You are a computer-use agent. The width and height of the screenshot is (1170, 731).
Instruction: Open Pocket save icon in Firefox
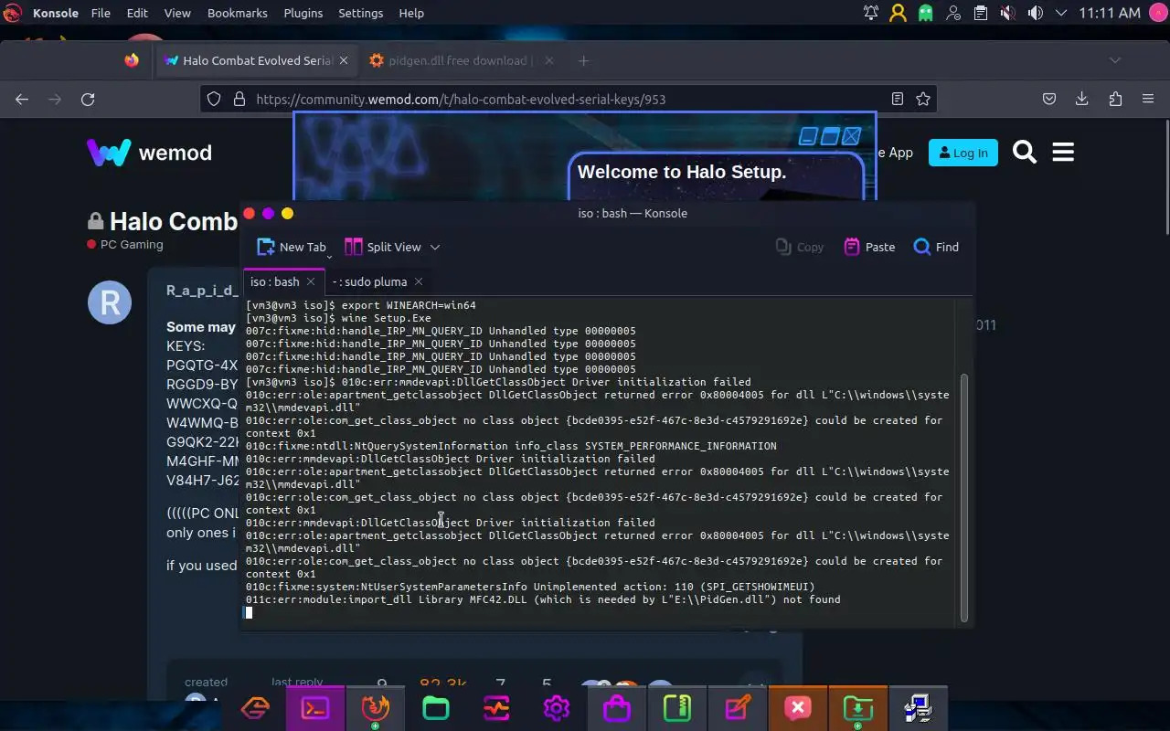point(1049,99)
